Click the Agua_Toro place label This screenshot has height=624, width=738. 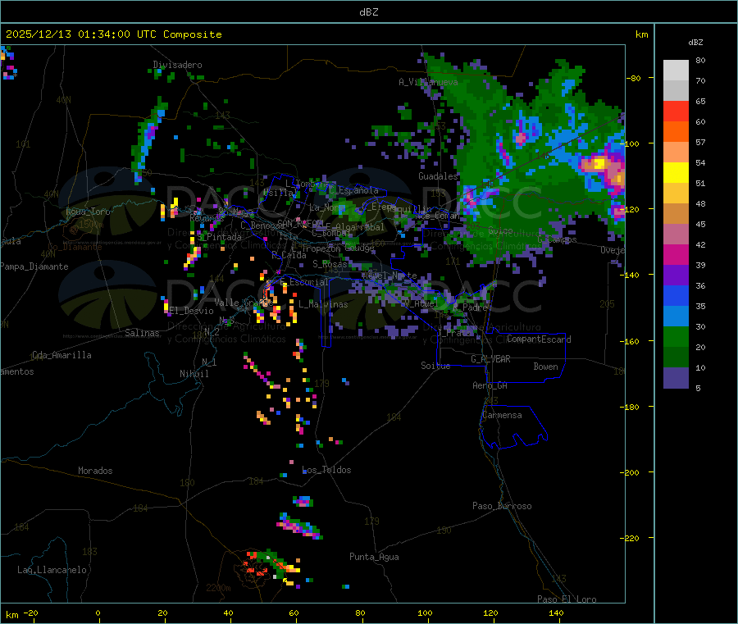(88, 212)
